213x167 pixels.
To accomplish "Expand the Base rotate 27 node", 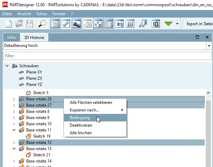I will point(14,105).
